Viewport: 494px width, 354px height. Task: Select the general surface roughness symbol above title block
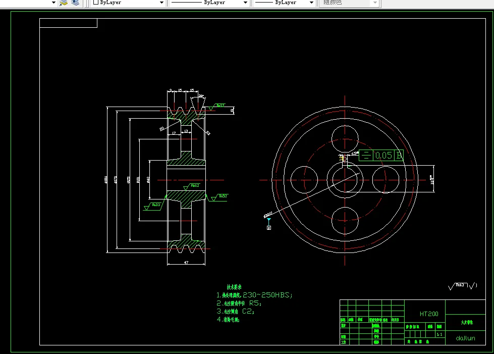(463, 286)
